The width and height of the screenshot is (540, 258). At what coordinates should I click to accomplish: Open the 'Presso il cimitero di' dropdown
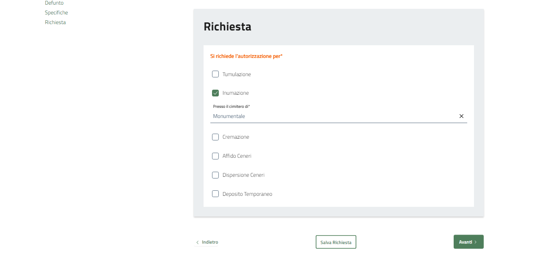point(330,116)
